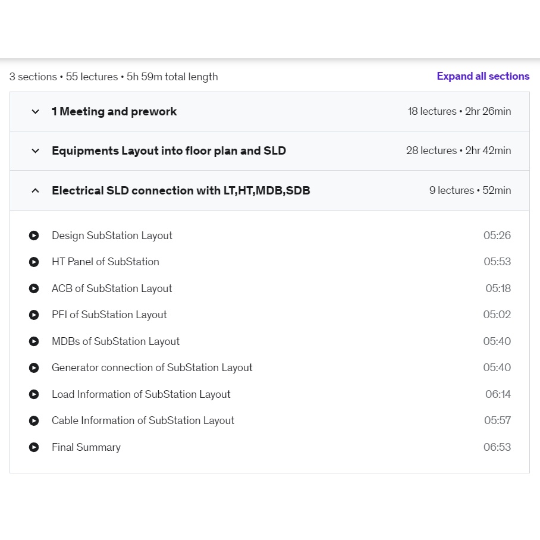Open the Final Summary lecture title
540x540 pixels.
coord(86,447)
